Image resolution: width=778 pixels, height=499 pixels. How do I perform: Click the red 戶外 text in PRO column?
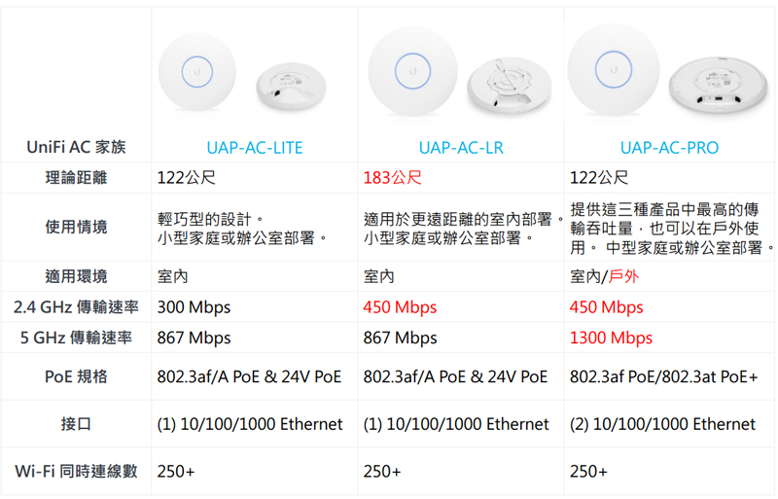click(x=623, y=276)
